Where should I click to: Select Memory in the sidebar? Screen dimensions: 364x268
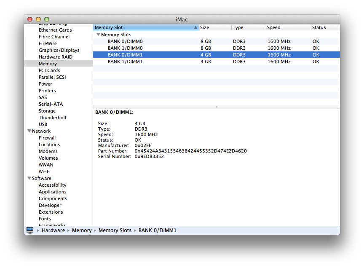click(x=59, y=64)
